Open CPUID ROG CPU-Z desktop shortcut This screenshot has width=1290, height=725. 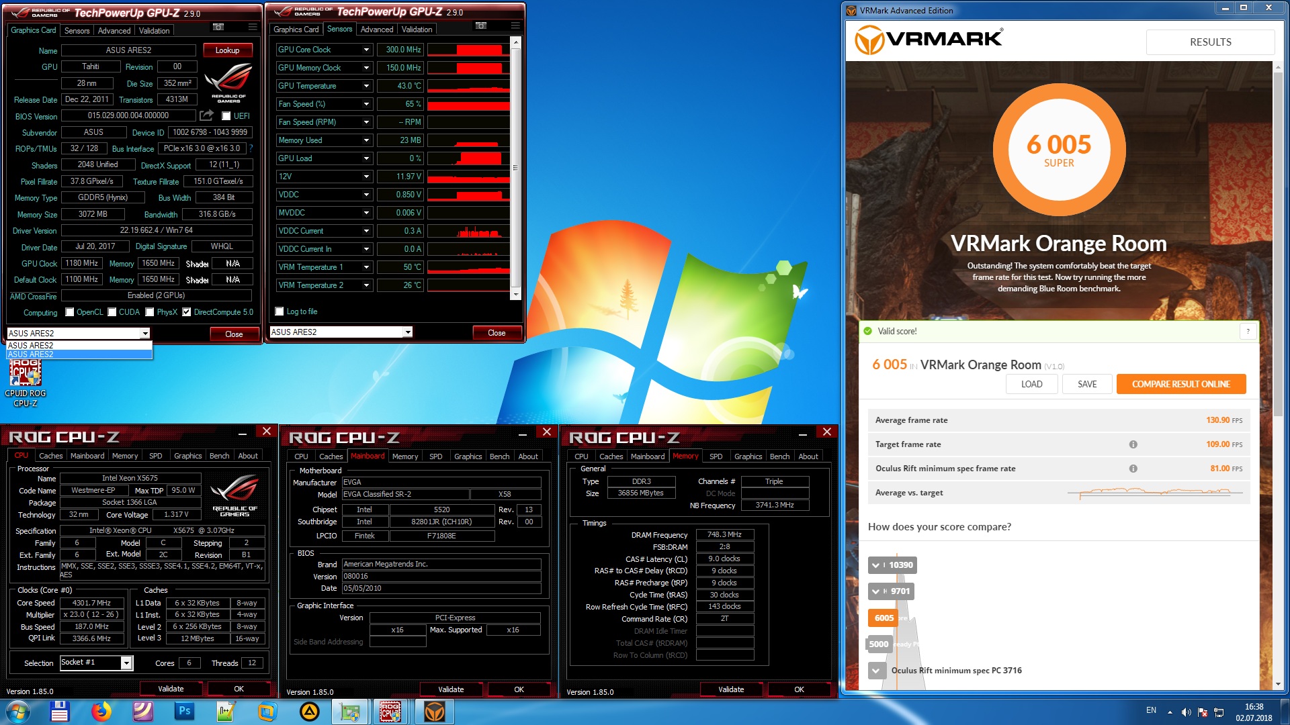[26, 383]
